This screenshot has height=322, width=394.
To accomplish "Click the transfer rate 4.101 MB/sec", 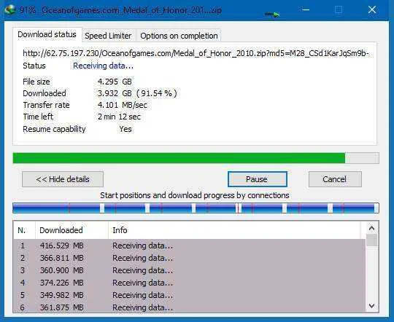I will pyautogui.click(x=123, y=105).
